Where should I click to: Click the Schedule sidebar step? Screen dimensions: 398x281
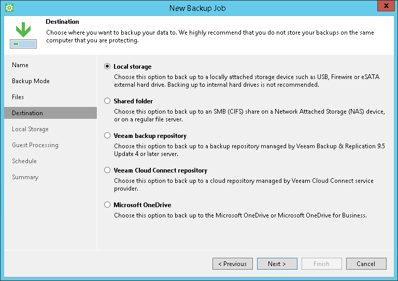pyautogui.click(x=25, y=161)
